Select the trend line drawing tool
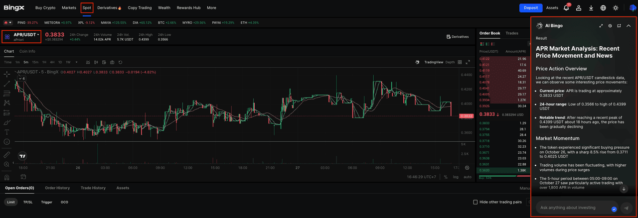638x218 pixels. [x=7, y=84]
